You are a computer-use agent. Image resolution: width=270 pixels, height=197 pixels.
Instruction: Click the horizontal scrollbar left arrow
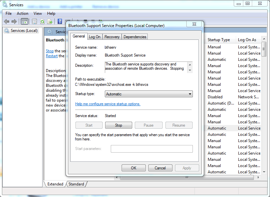[x=117, y=177]
